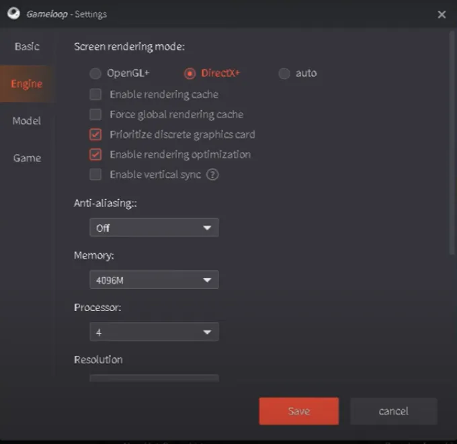Save the settings

click(299, 411)
